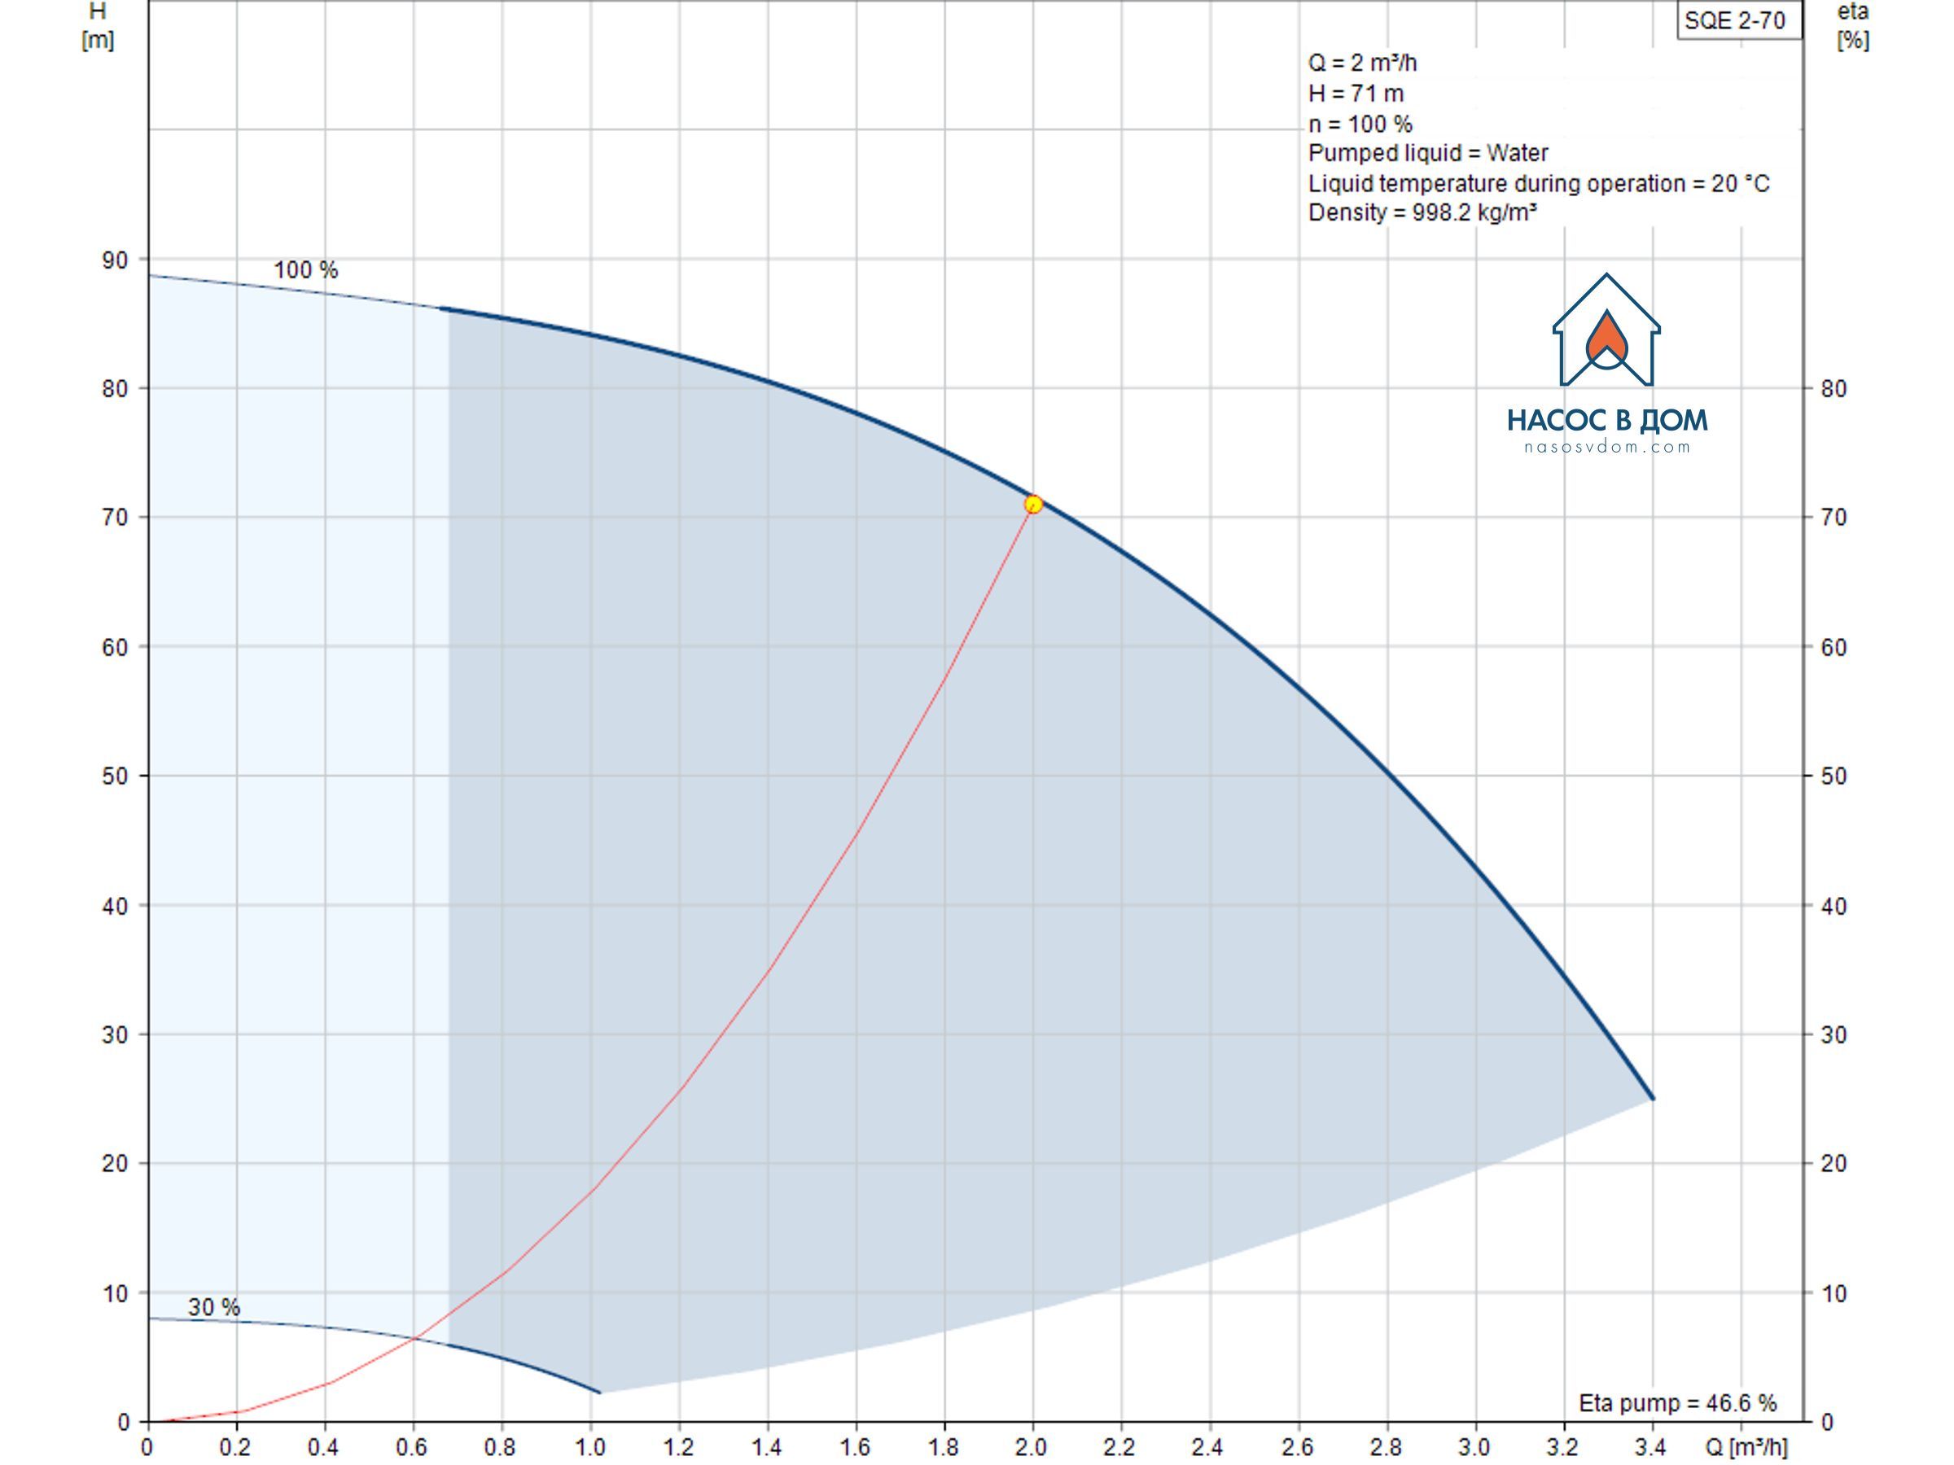Click the Eta pump = 46.6 % readout
Image resolution: width=1954 pixels, height=1465 pixels.
pos(1677,1402)
